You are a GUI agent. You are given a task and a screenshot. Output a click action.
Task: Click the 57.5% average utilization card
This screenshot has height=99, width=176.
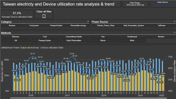coord(17,14)
